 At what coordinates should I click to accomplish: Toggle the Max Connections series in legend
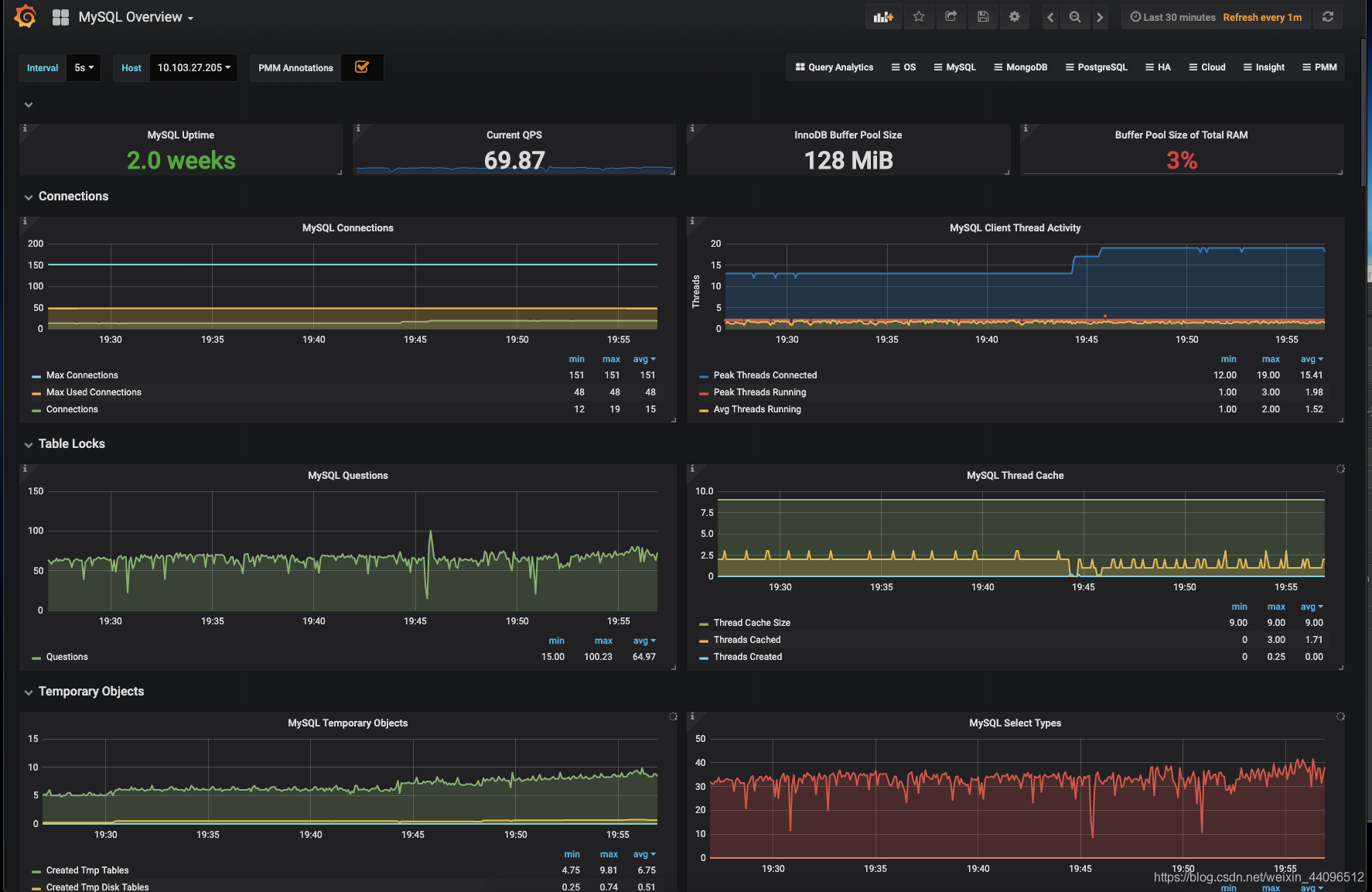click(x=82, y=375)
